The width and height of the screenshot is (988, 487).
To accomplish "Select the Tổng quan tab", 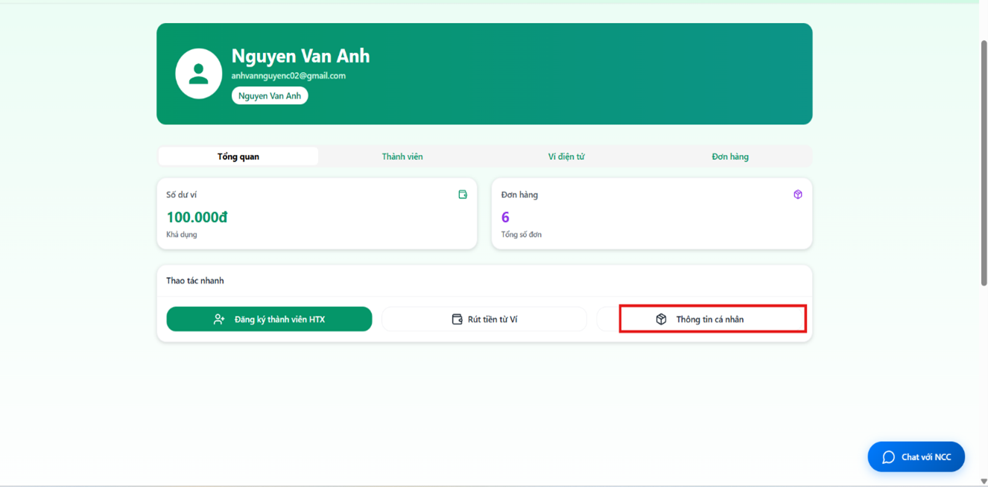I will coord(238,156).
